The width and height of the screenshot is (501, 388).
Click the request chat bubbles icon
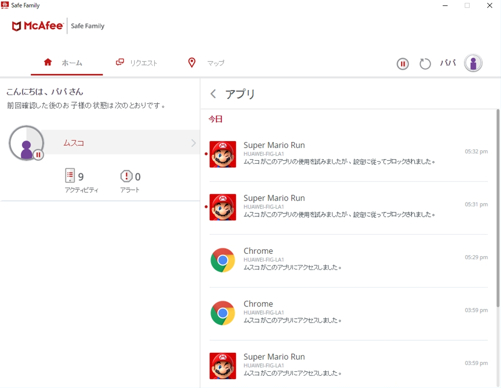pyautogui.click(x=120, y=62)
